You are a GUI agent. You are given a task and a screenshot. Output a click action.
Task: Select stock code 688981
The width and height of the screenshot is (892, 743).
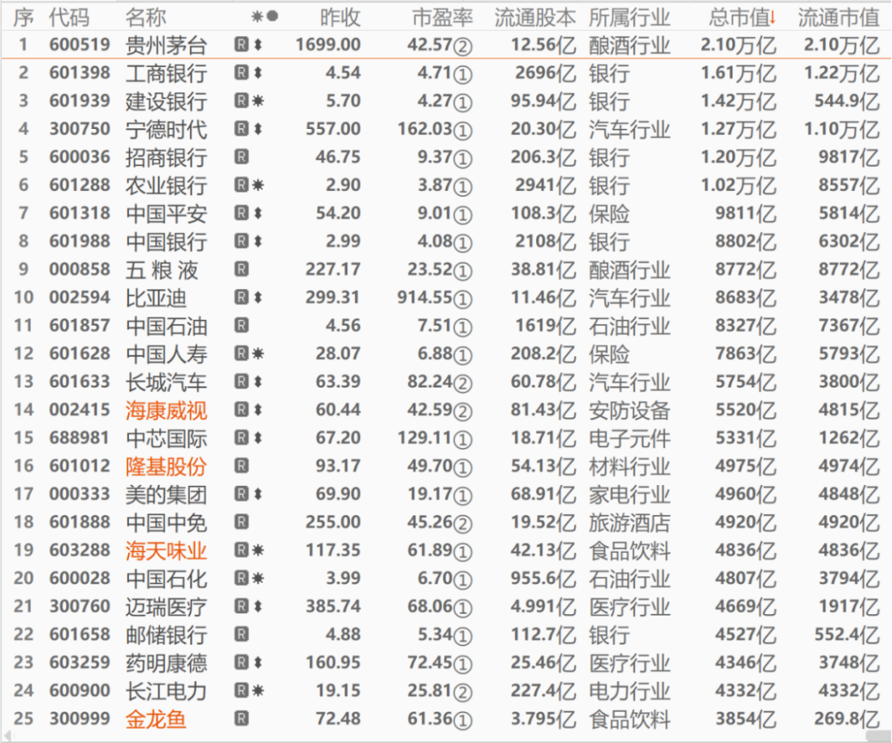coord(79,438)
